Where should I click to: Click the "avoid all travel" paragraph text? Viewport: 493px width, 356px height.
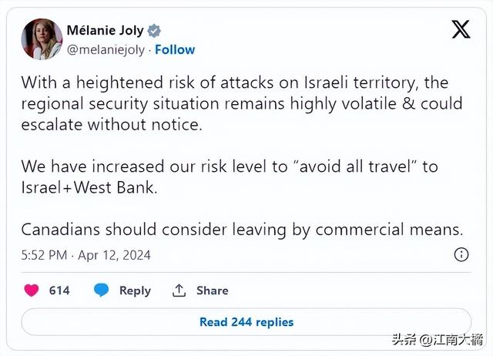coord(230,176)
